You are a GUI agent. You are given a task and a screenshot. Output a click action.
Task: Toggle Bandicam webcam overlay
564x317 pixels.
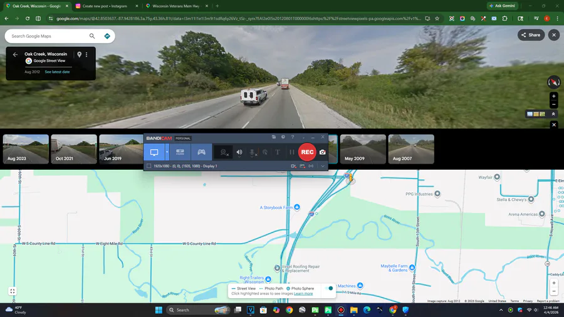(224, 152)
